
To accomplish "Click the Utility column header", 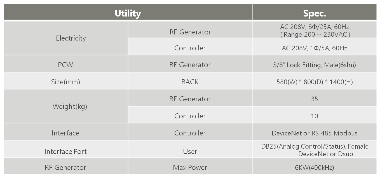I will 128,12.
